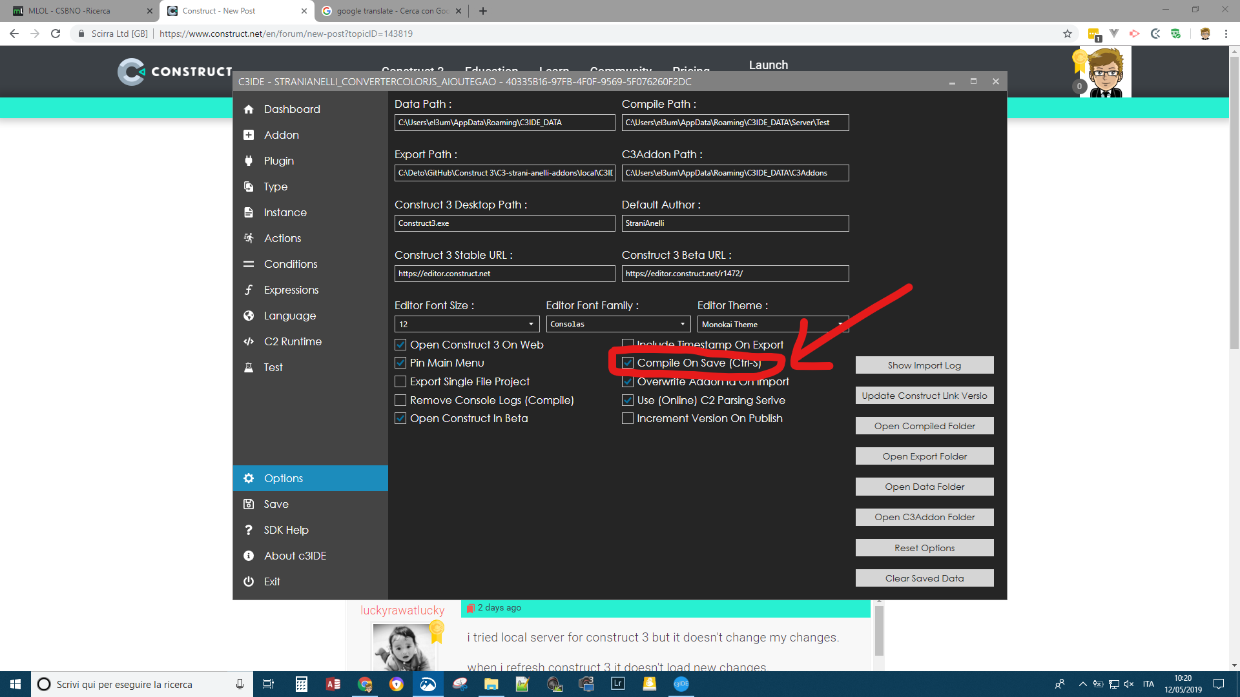The width and height of the screenshot is (1240, 697).
Task: Toggle Open Construct 3 On Web
Action: click(x=400, y=345)
